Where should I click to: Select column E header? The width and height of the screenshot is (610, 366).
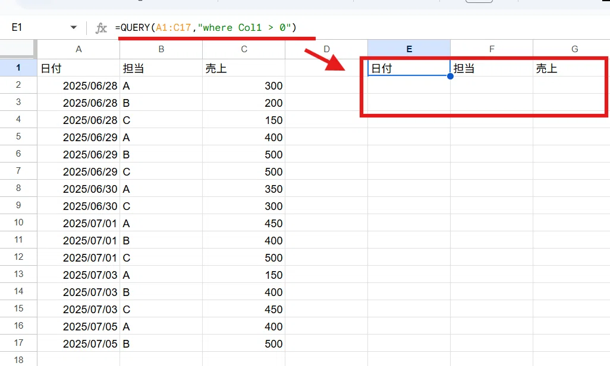click(409, 49)
